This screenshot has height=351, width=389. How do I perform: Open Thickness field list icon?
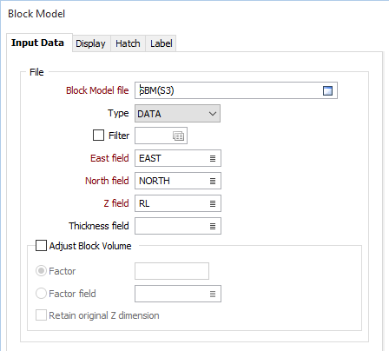pos(213,226)
